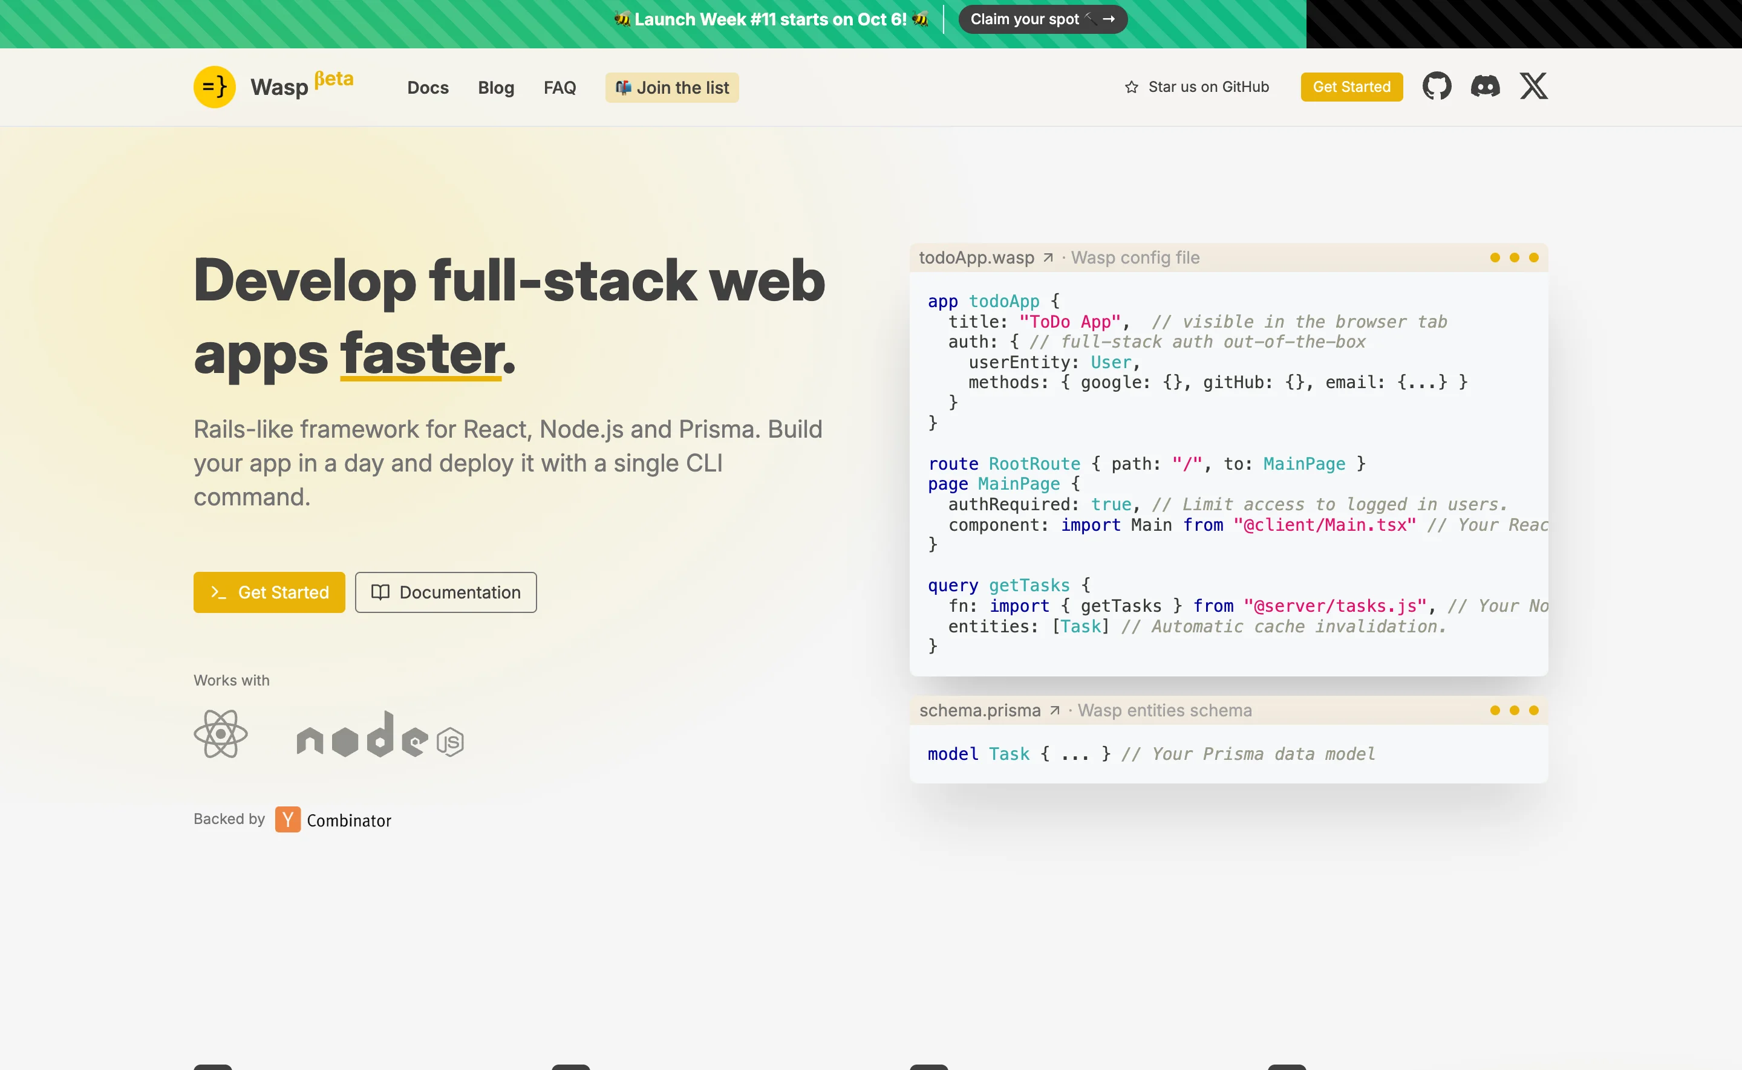
Task: Click the arrow icon beside todoApp.wasp
Action: [x=1048, y=258]
